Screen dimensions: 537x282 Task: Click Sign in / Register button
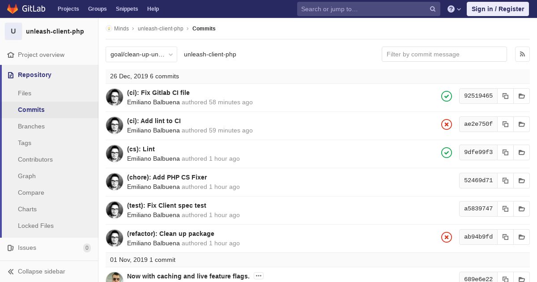tap(498, 9)
